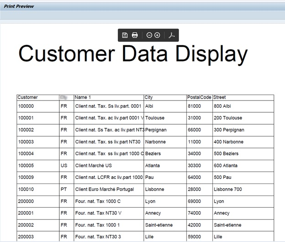The image size is (285, 242).
Task: Click customer number 200000
Action: coord(26,201)
